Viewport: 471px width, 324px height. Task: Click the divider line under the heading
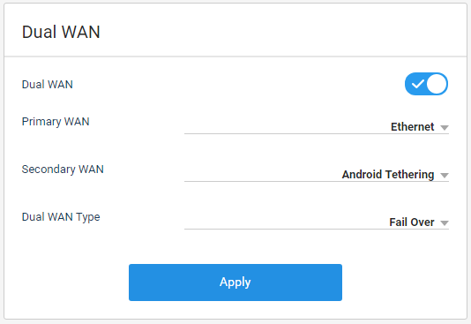pos(235,57)
